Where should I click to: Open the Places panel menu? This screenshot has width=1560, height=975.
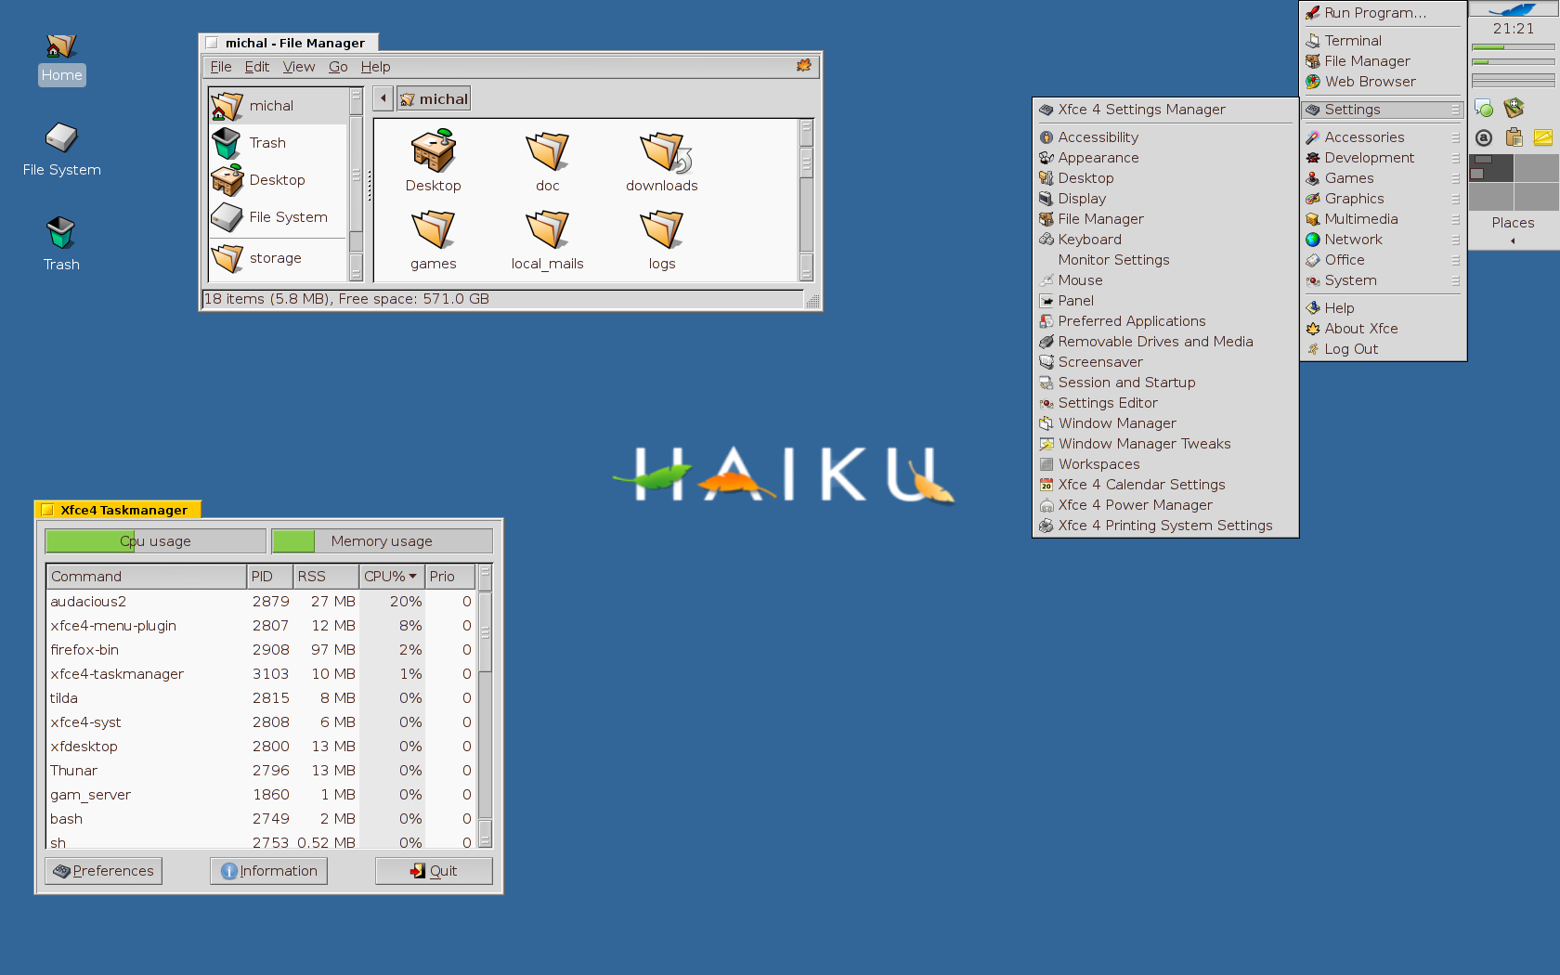[x=1514, y=223]
